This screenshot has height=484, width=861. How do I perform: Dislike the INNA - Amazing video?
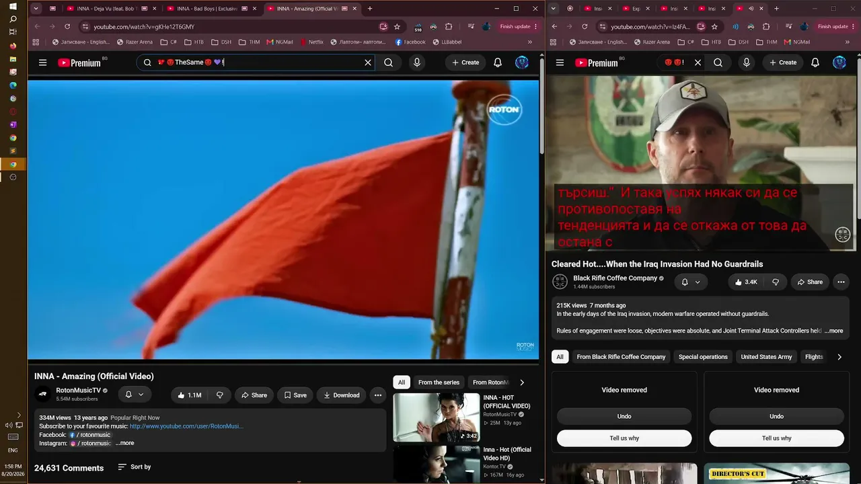pyautogui.click(x=219, y=395)
